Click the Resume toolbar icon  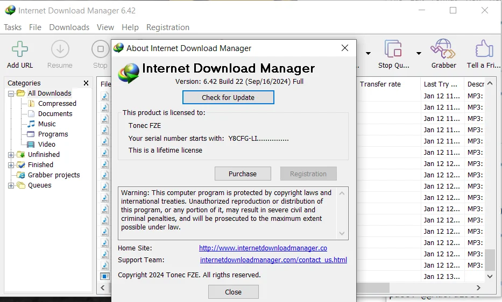pyautogui.click(x=60, y=49)
